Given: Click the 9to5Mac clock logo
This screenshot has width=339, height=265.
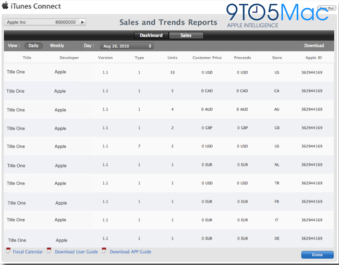Looking at the screenshot, I should point(256,12).
